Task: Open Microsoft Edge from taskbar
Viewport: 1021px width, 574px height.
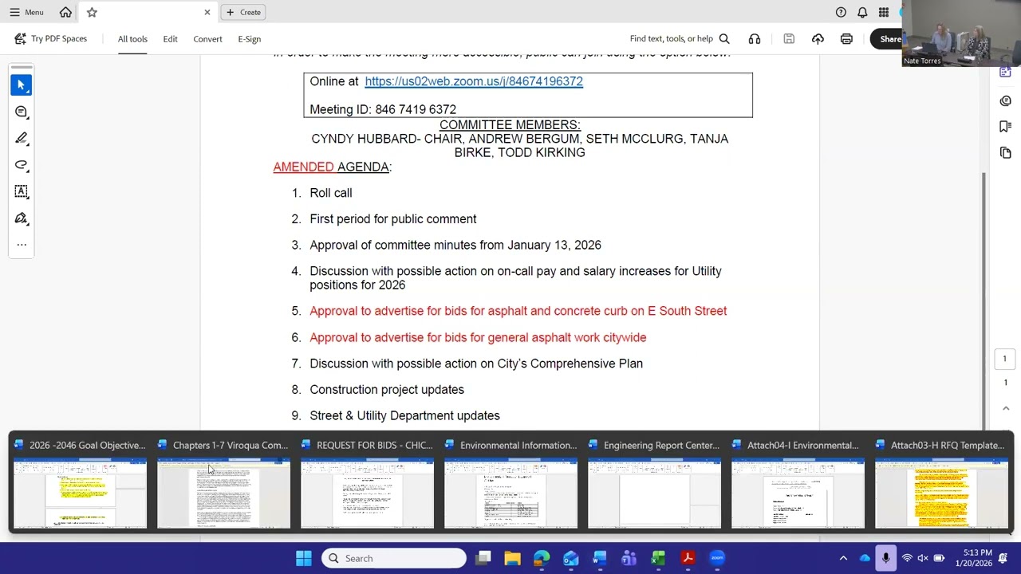Action: pyautogui.click(x=542, y=558)
